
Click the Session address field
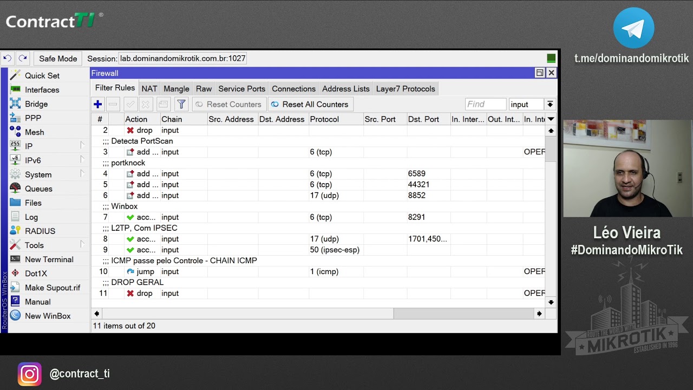[182, 58]
